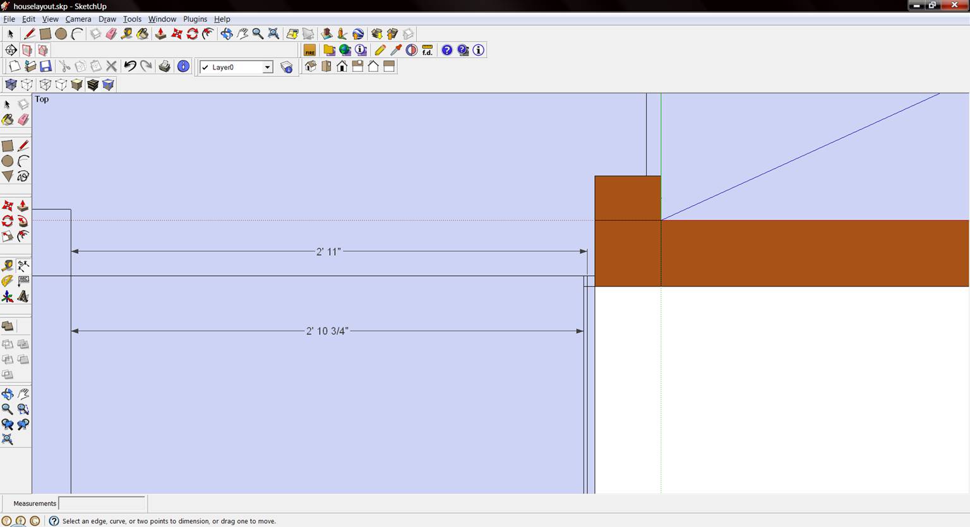
Task: Select the Protractor tool in left toolbar
Action: pos(8,281)
